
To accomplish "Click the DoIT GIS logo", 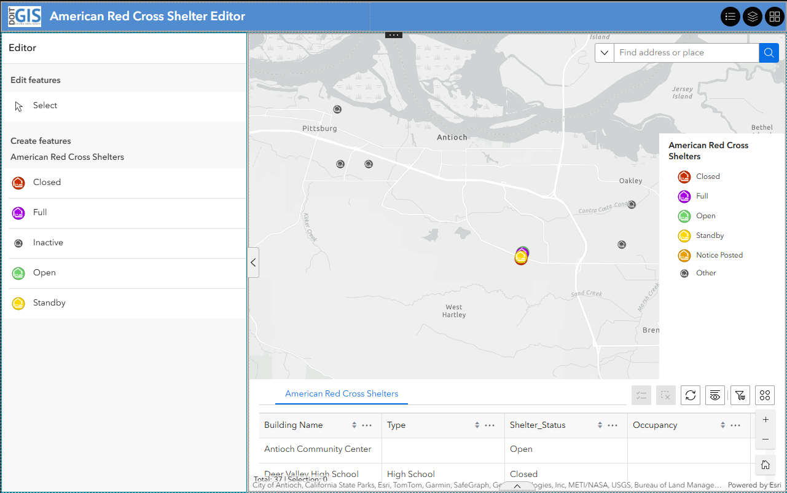I will (25, 17).
